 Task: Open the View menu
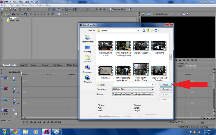pyautogui.click(x=18, y=5)
